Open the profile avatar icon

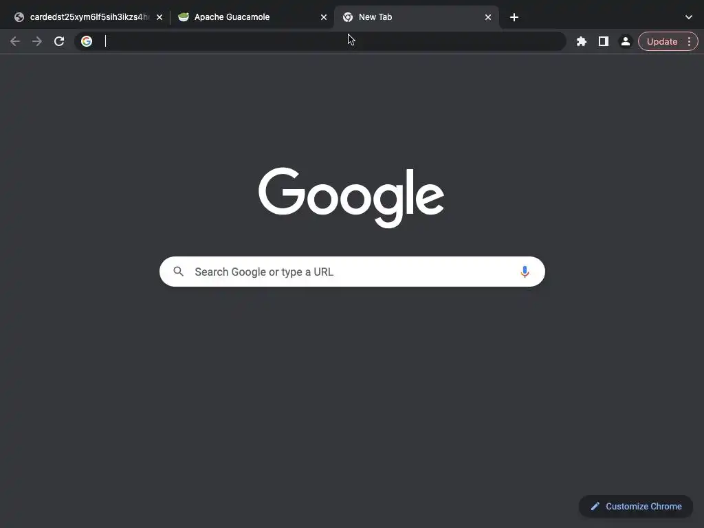[626, 41]
